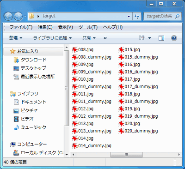Image resolution: width=185 pixels, height=169 pixels.
Task: Select file 017_dummy.jpg
Action: click(x=138, y=87)
